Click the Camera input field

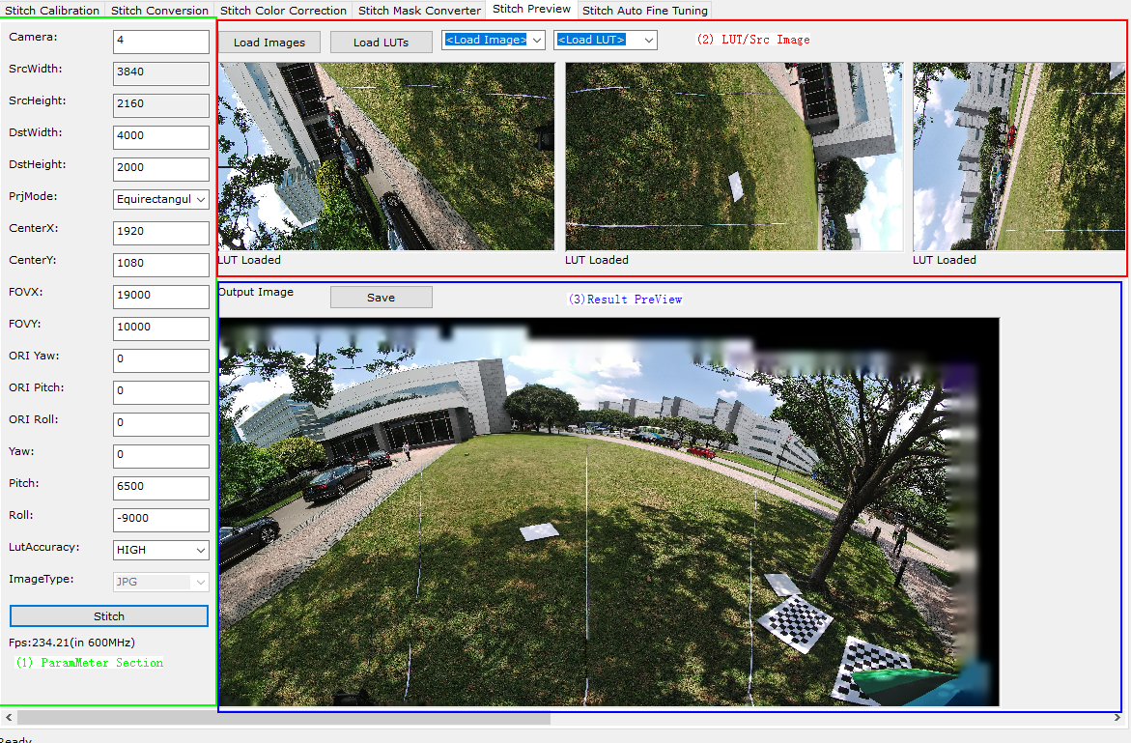tap(160, 42)
